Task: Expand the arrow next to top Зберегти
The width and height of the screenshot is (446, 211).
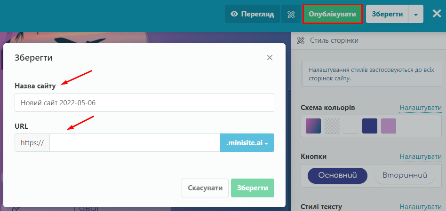Action: [416, 14]
